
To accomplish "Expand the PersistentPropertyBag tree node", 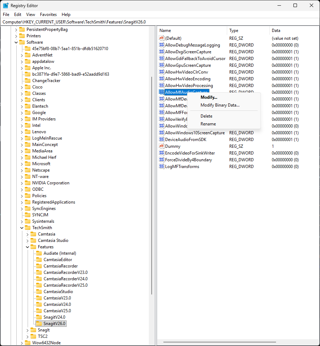I will coord(16,29).
